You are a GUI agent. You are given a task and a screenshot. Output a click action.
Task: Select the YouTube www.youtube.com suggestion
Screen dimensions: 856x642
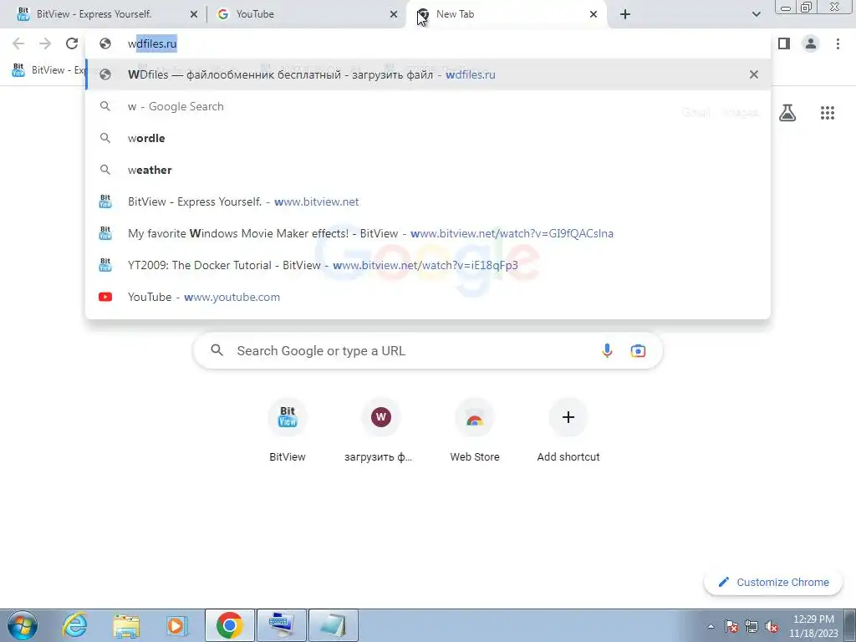(428, 297)
